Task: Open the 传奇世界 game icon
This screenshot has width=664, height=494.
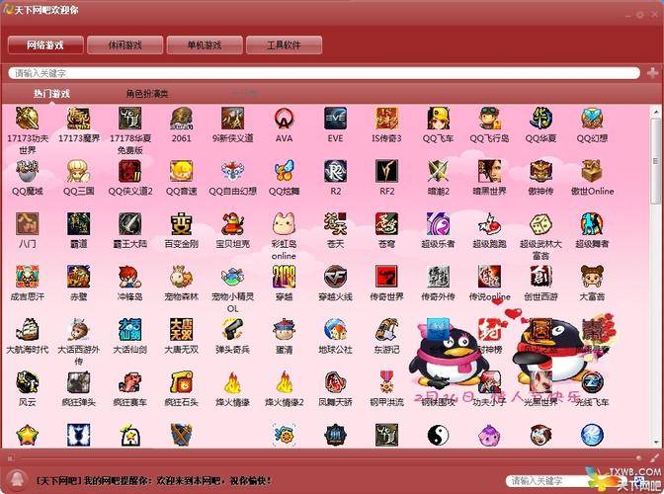Action: click(x=386, y=277)
